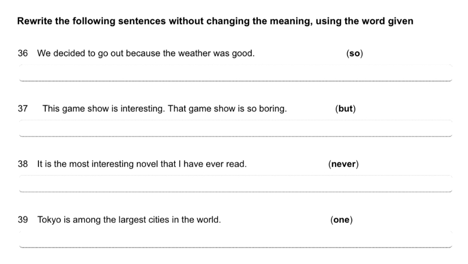Click the word 'Tokyo' in question 39
Viewport: 468px width, 264px height.
pos(49,220)
